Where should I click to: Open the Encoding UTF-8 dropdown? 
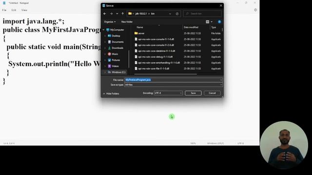168,93
